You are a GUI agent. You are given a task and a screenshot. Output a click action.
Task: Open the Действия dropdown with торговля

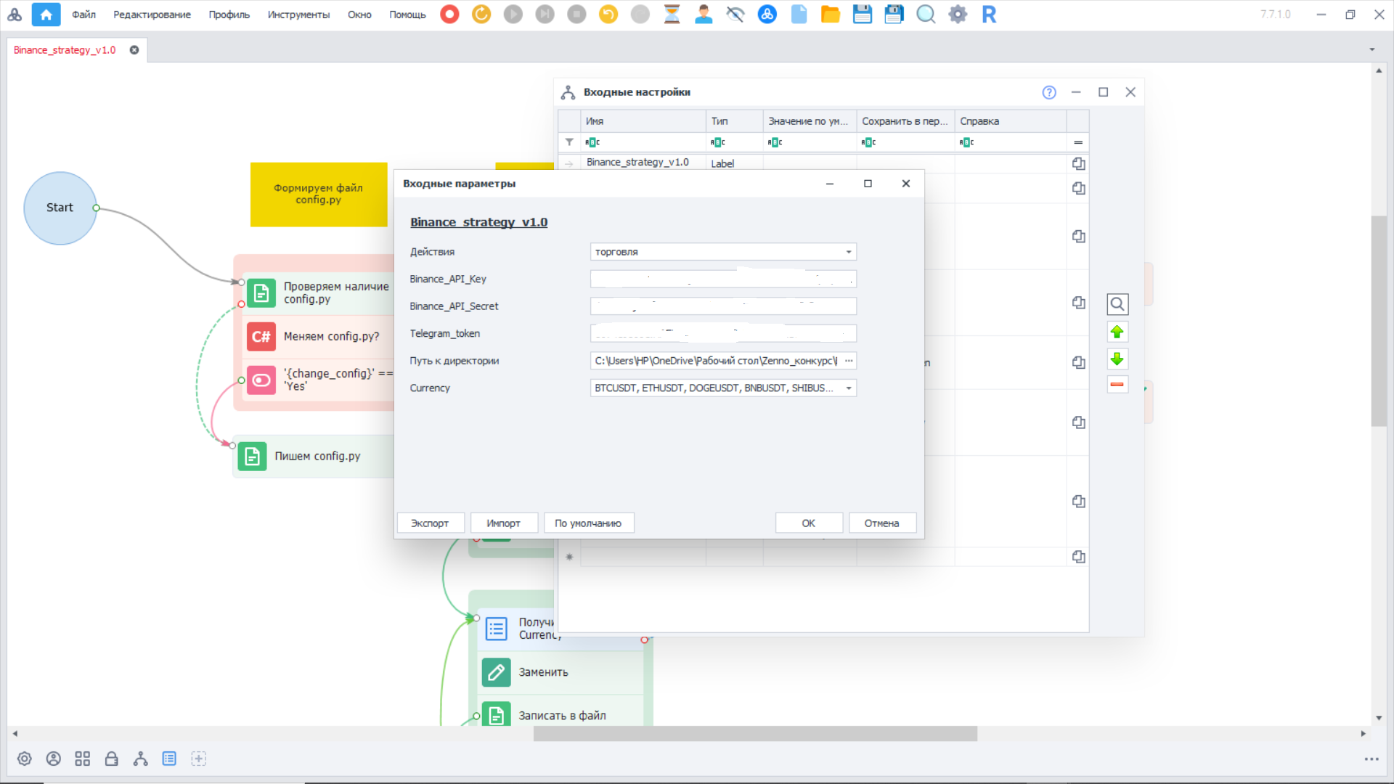click(x=722, y=252)
